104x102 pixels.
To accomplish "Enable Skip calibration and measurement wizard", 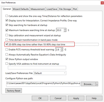I will pos(7,35).
